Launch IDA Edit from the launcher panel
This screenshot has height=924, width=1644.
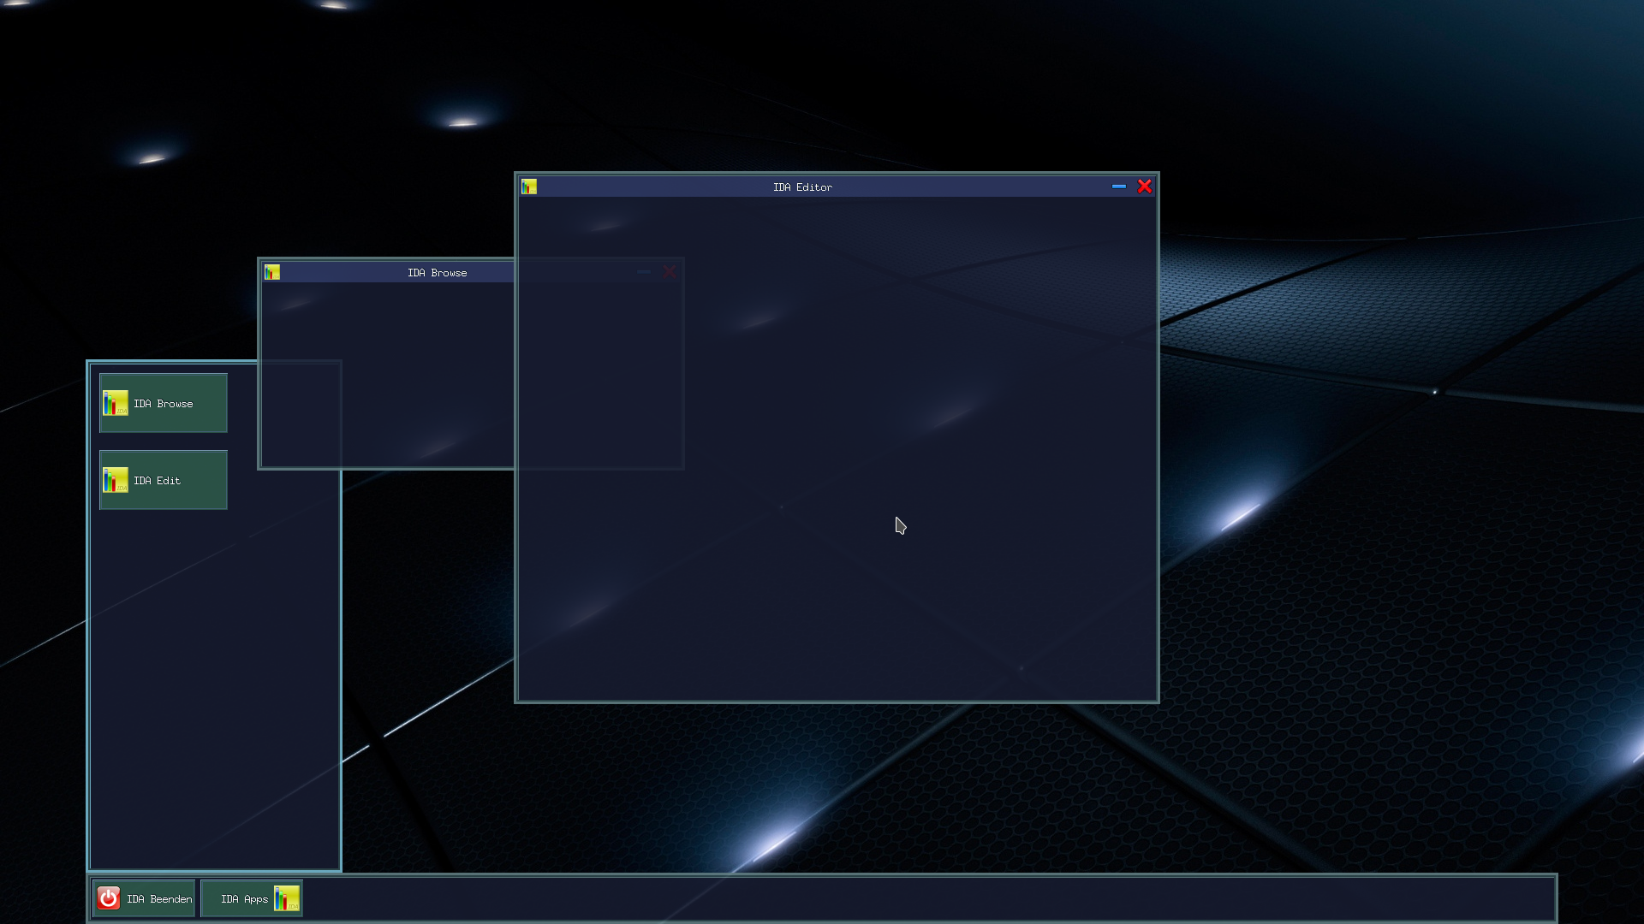click(x=163, y=480)
